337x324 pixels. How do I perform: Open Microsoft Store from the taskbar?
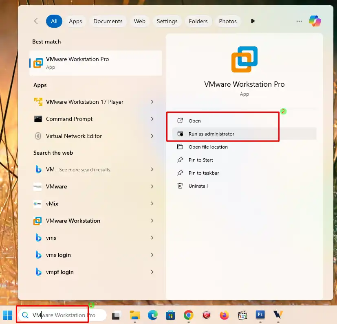pos(170,315)
